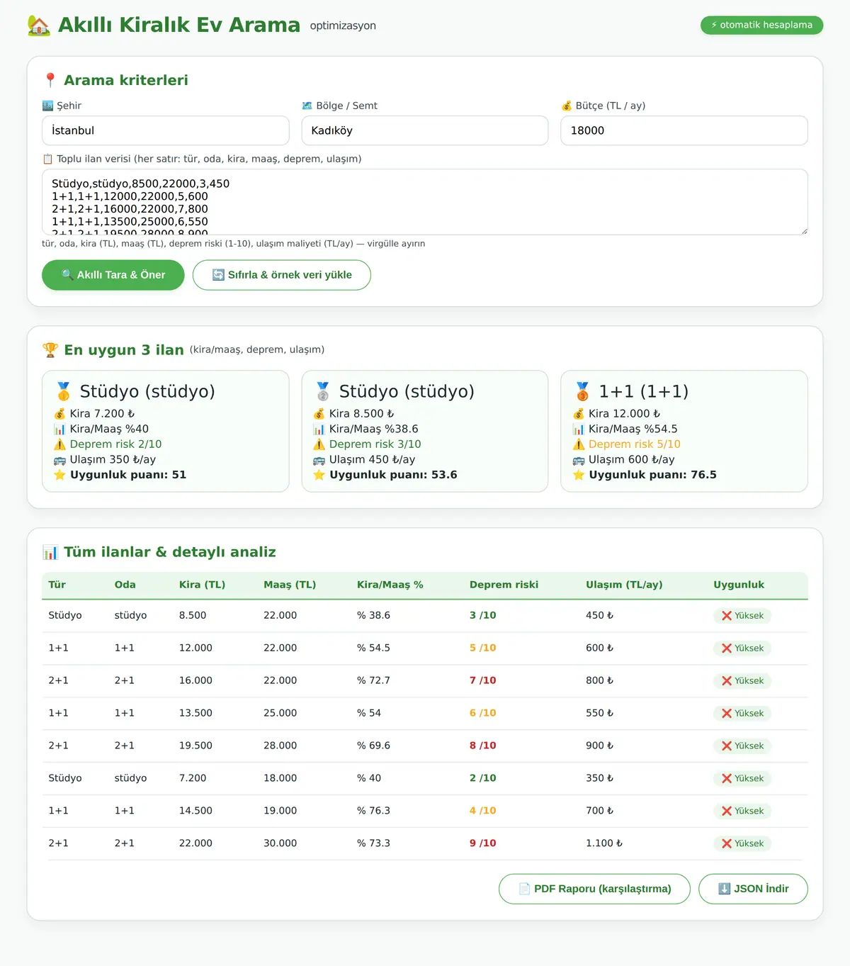Image resolution: width=850 pixels, height=966 pixels.
Task: Click the city icon next to Şehir label
Action: point(48,106)
